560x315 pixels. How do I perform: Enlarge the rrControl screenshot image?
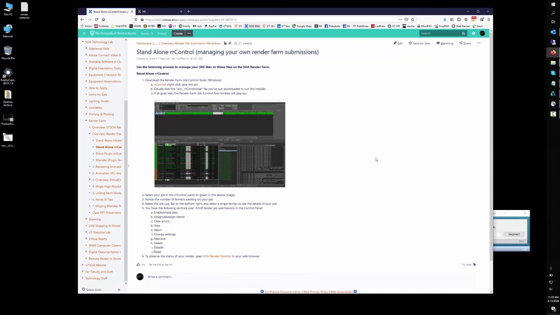220,144
